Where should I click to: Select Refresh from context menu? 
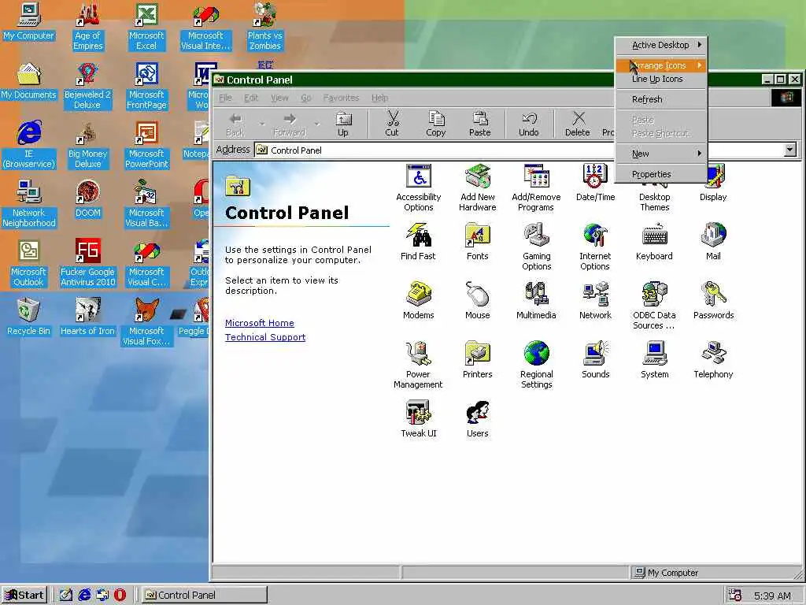click(661, 99)
